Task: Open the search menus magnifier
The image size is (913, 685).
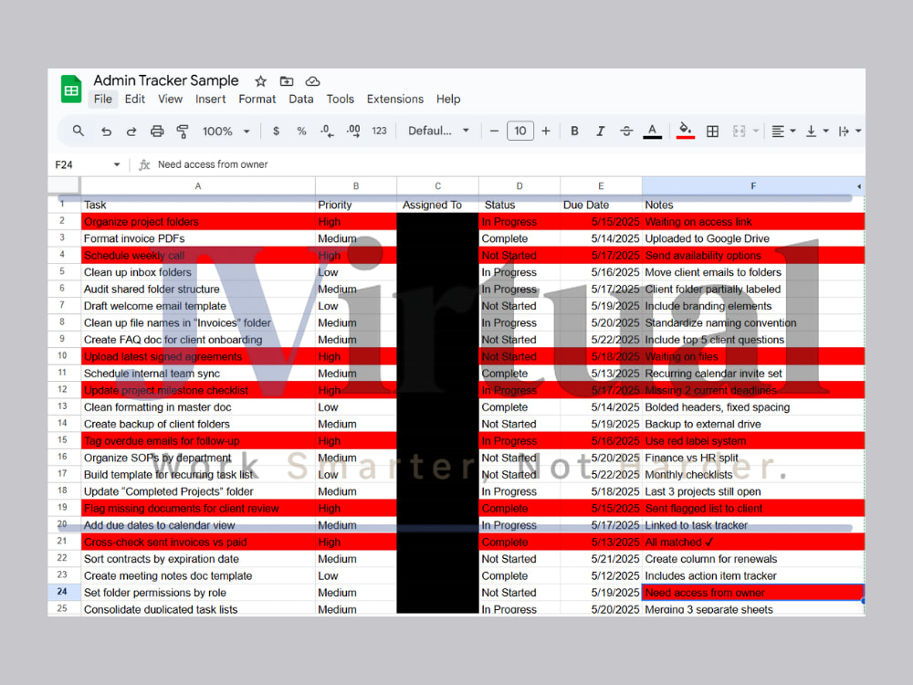Action: click(78, 131)
